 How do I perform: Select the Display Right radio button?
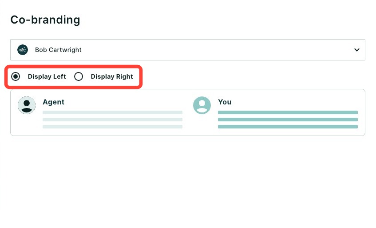[x=79, y=76]
